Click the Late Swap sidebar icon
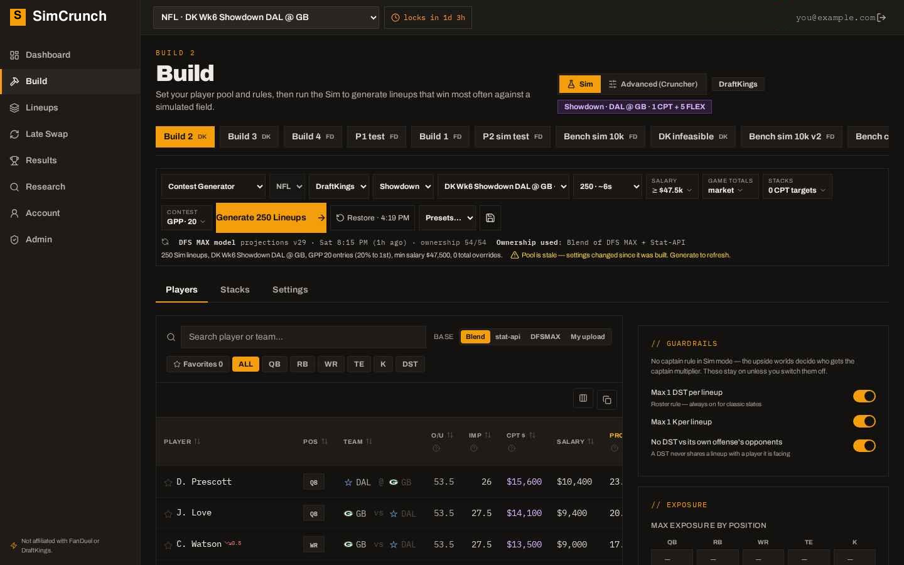 (14, 134)
